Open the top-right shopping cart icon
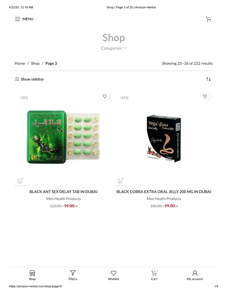 pos(208,19)
